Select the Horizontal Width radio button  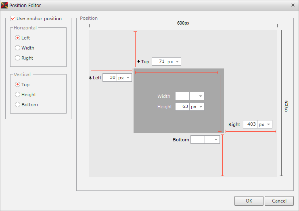pos(17,48)
